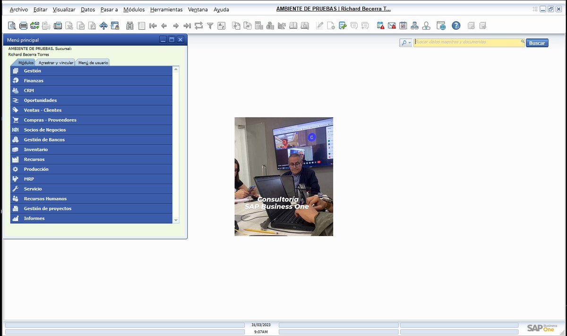567x336 pixels.
Task: Click the Consultoría SAP Business One image
Action: pyautogui.click(x=284, y=177)
